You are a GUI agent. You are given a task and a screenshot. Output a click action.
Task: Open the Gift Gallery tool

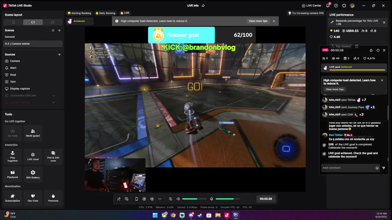click(x=33, y=174)
